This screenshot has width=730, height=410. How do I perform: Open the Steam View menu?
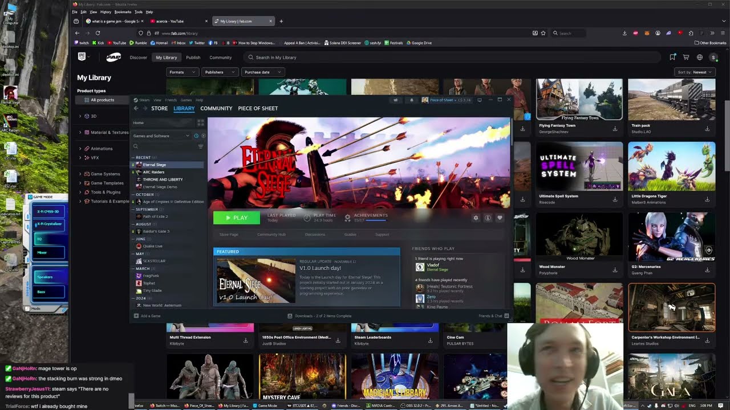157,100
